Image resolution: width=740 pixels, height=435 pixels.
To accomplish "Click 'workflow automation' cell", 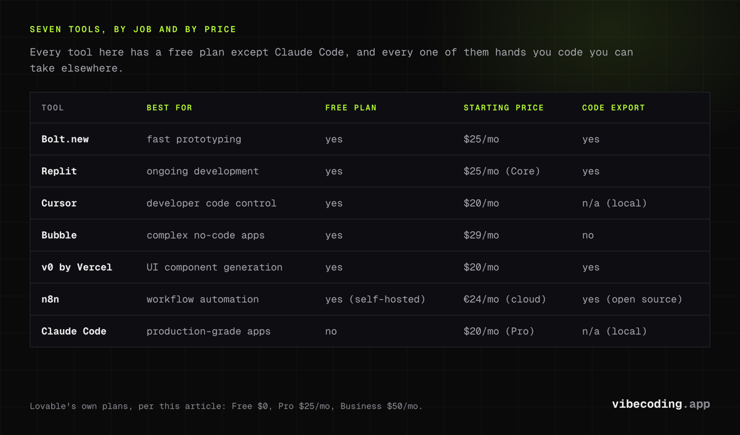I will tap(202, 299).
